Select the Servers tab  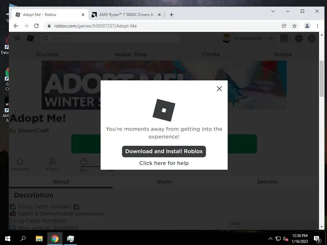267,182
